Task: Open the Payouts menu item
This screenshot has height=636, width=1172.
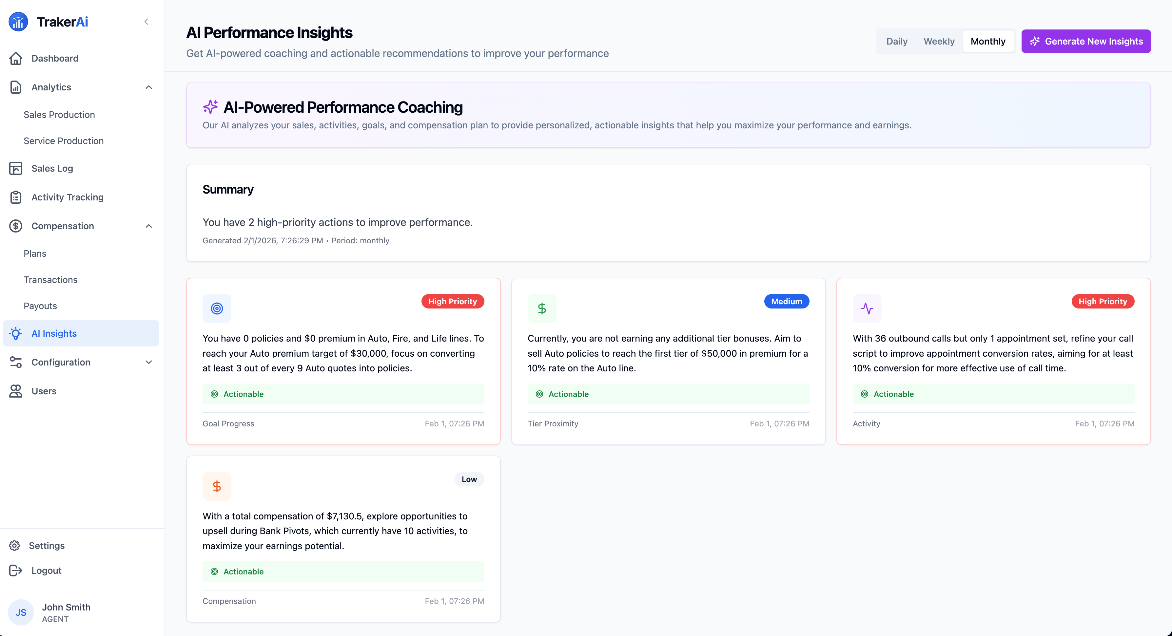Action: click(x=40, y=306)
